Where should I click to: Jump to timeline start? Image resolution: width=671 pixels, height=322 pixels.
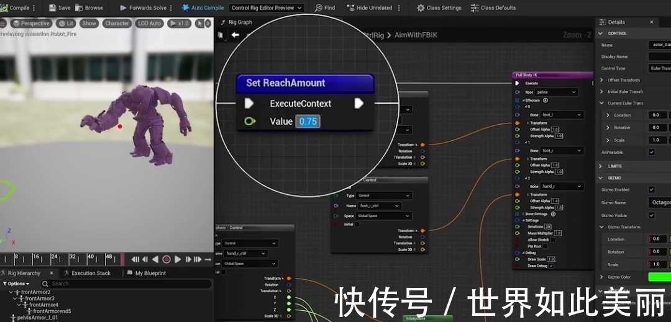coord(135,259)
